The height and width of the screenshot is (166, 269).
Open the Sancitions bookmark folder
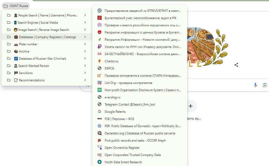tap(26, 73)
